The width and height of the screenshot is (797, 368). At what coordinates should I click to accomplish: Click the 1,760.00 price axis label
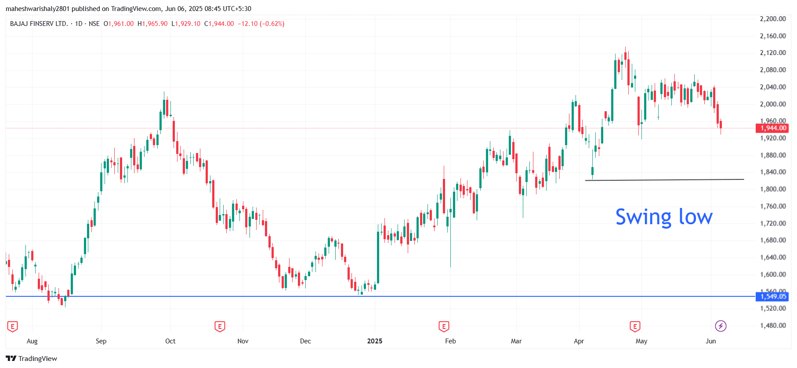tap(773, 206)
